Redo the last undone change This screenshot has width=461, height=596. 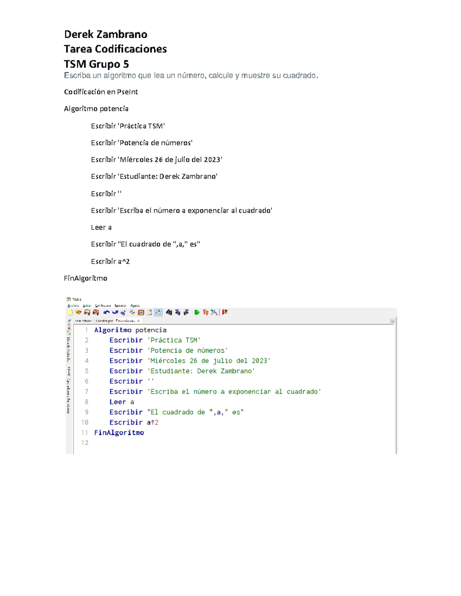click(115, 312)
